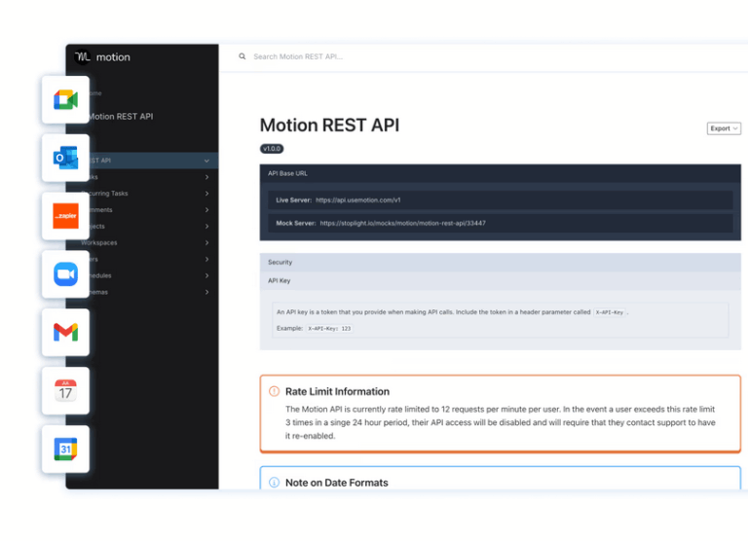Click the Google Meet icon

[x=65, y=99]
